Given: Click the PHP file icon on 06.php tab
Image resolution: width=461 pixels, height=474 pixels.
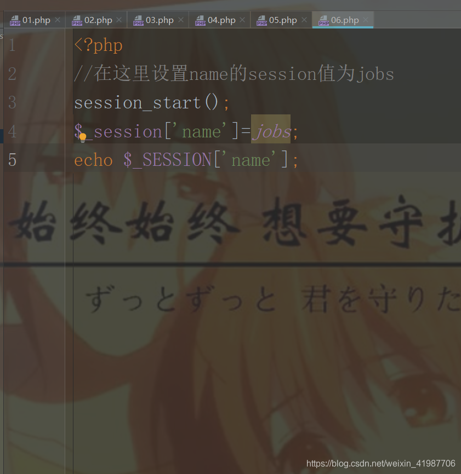Looking at the screenshot, I should [323, 21].
